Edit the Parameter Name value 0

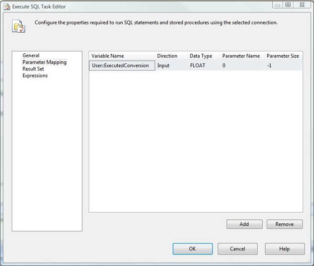click(243, 65)
